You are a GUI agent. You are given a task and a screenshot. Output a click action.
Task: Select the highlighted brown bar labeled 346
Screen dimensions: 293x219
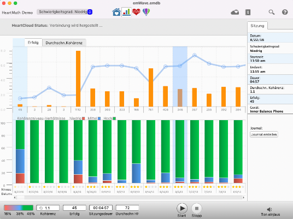coord(180,98)
